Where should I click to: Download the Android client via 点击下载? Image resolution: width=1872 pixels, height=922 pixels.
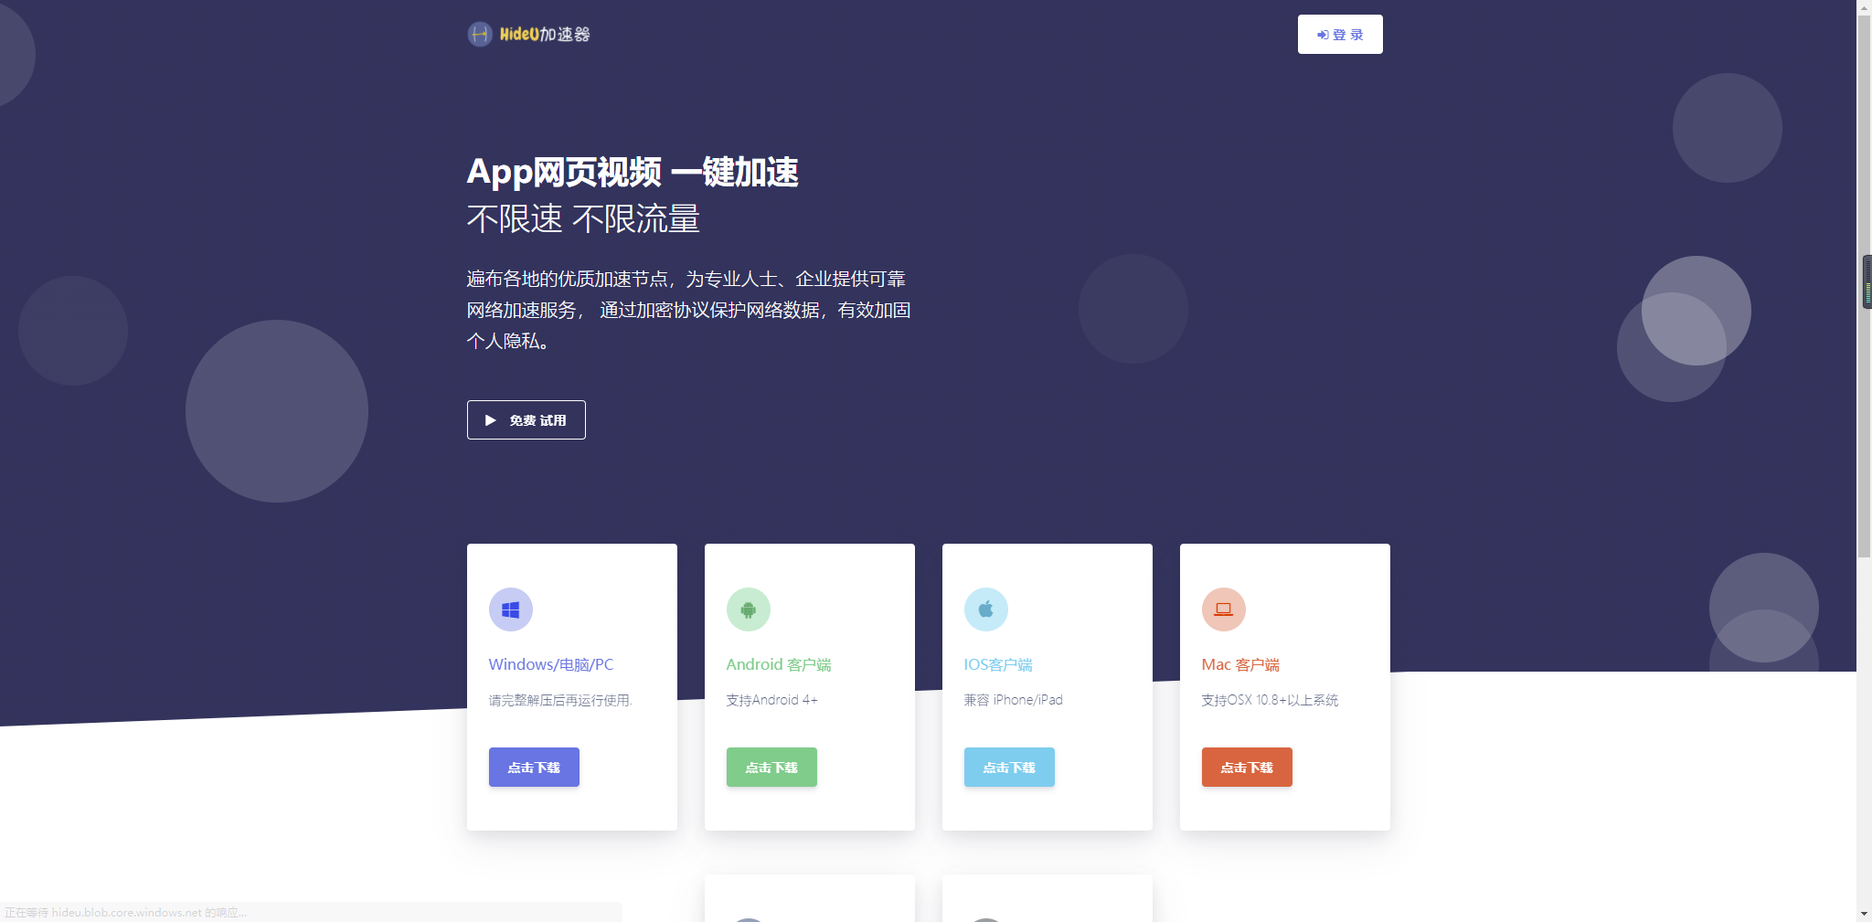[771, 768]
